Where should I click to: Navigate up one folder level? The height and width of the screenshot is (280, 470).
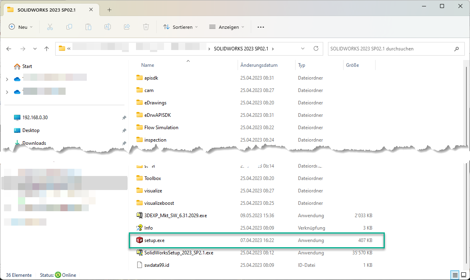coord(47,48)
